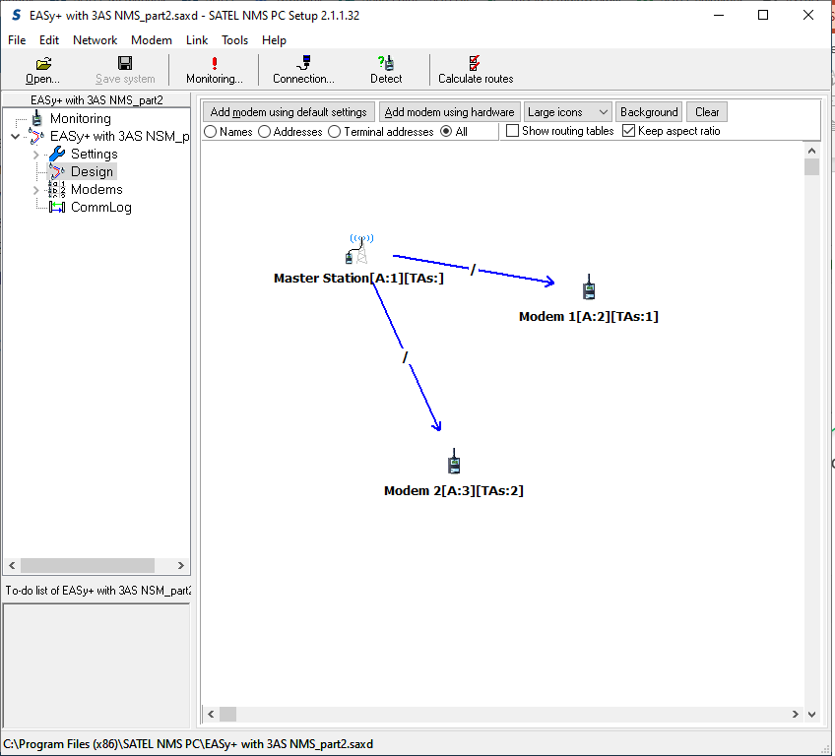
Task: Click Calculate routes toolbar icon
Action: pos(476,63)
